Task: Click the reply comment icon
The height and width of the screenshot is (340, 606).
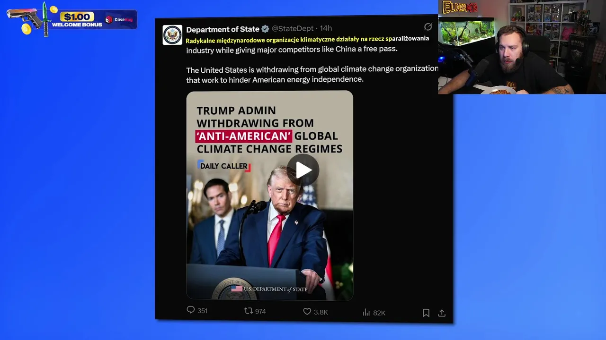Action: pyautogui.click(x=191, y=310)
